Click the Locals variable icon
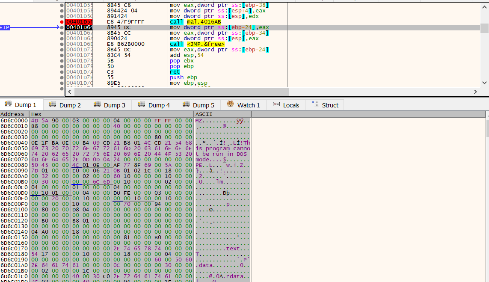The width and height of the screenshot is (489, 282). 276,105
